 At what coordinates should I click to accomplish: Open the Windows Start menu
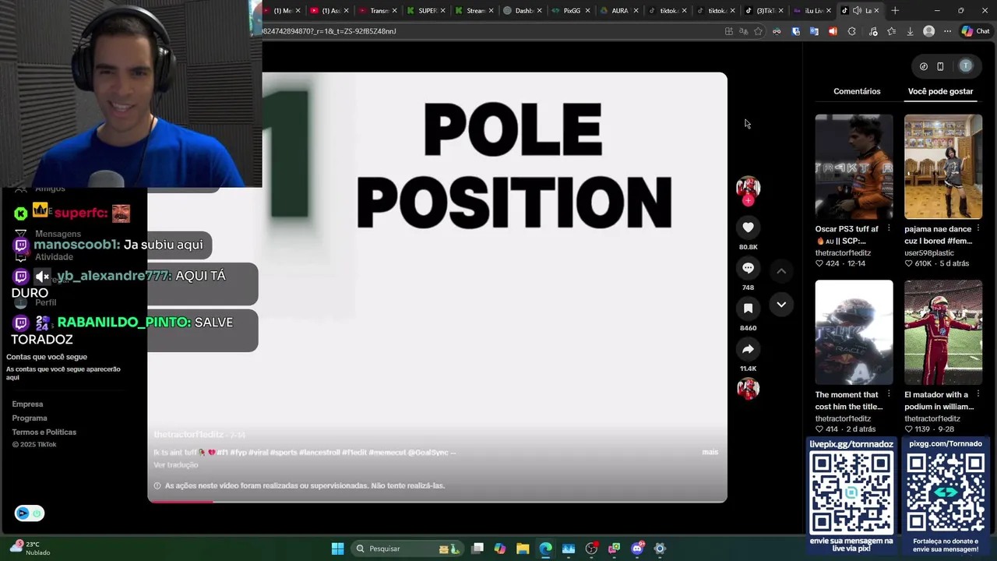coord(337,549)
